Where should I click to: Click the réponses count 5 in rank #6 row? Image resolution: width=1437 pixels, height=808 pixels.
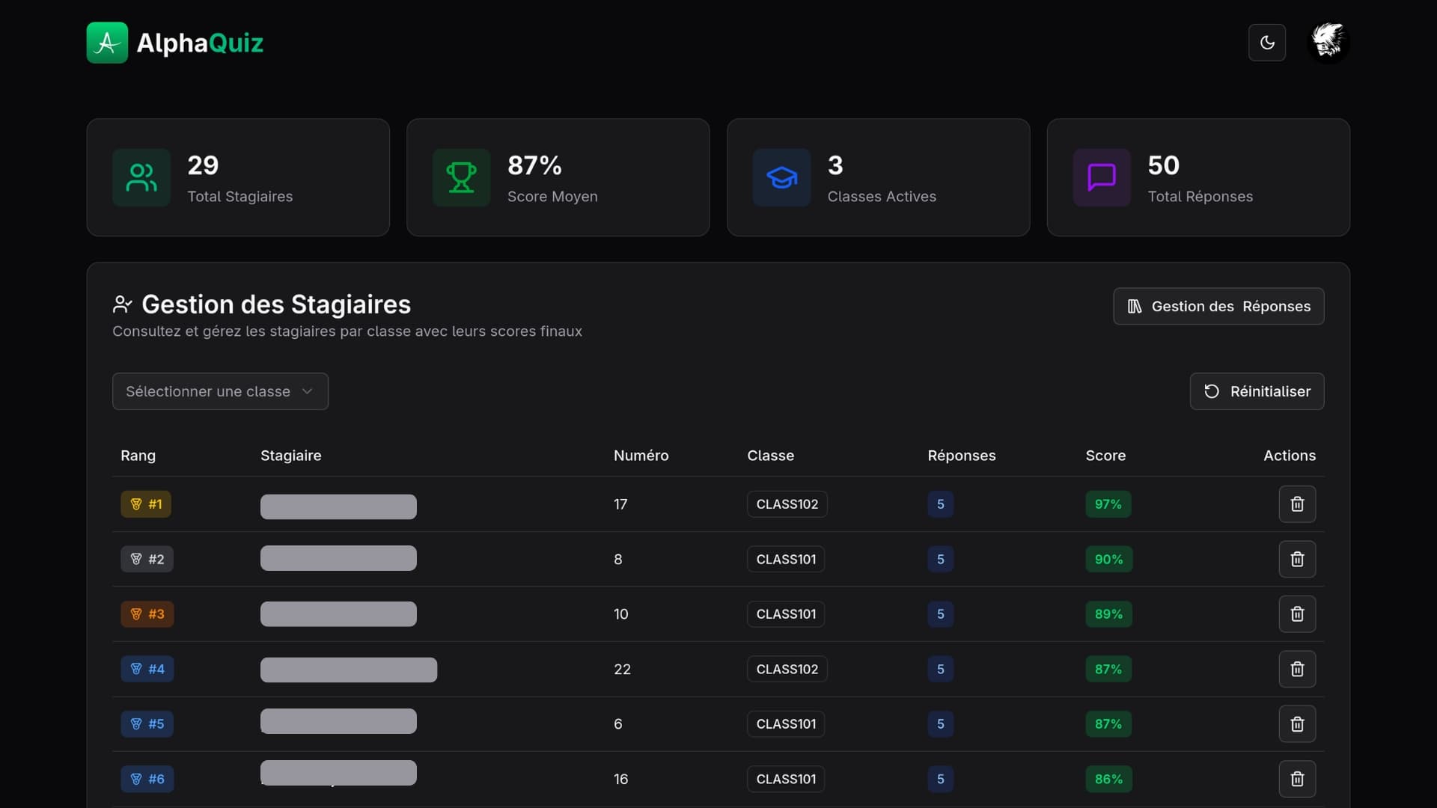click(940, 779)
